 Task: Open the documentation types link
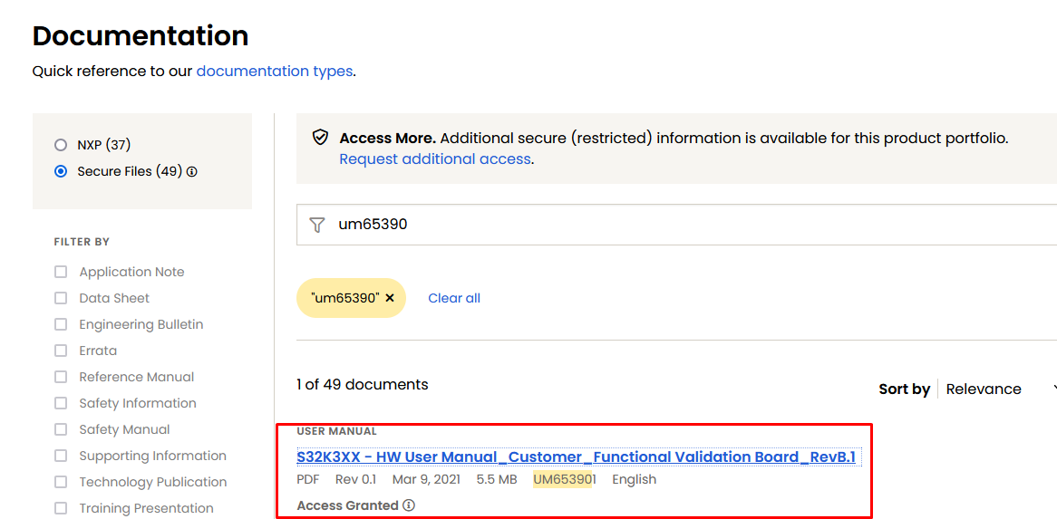(x=274, y=71)
